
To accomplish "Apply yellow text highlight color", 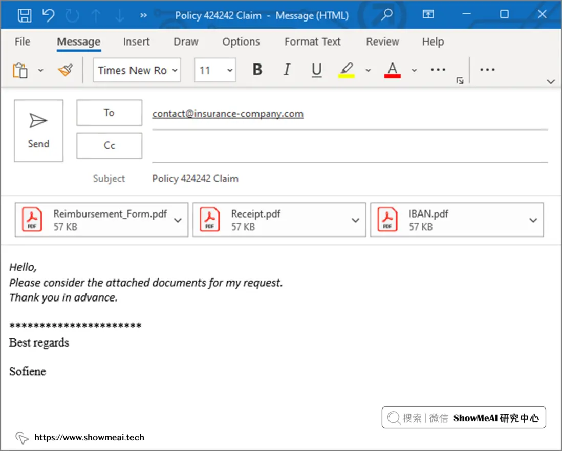I will (347, 70).
